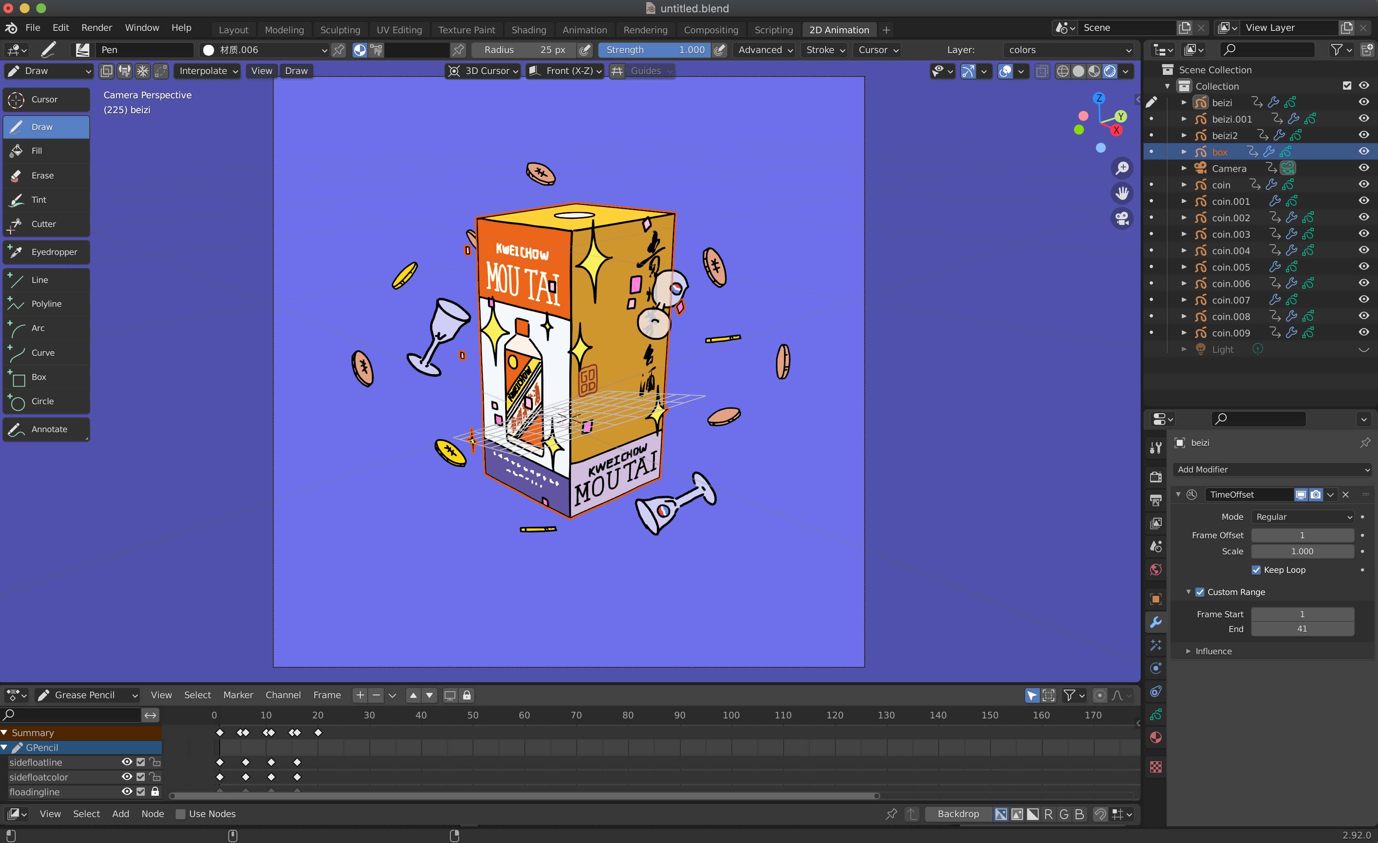
Task: Open the Material properties tab icon
Action: [x=1155, y=738]
